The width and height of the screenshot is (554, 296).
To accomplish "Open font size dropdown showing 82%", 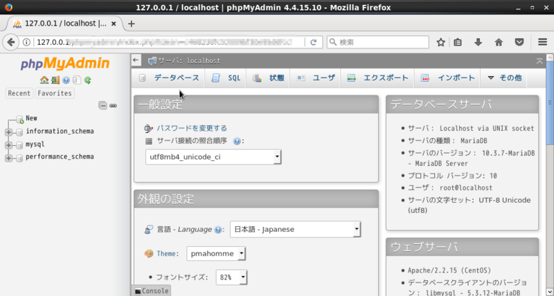I will coord(231,277).
